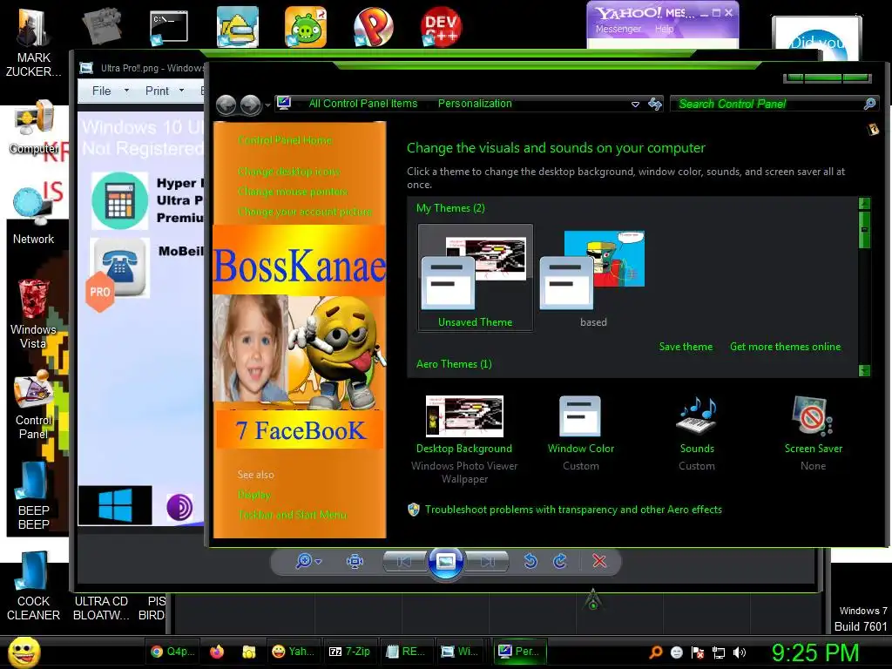This screenshot has height=669, width=892.
Task: Click the Control Panel back arrow
Action: click(x=226, y=105)
